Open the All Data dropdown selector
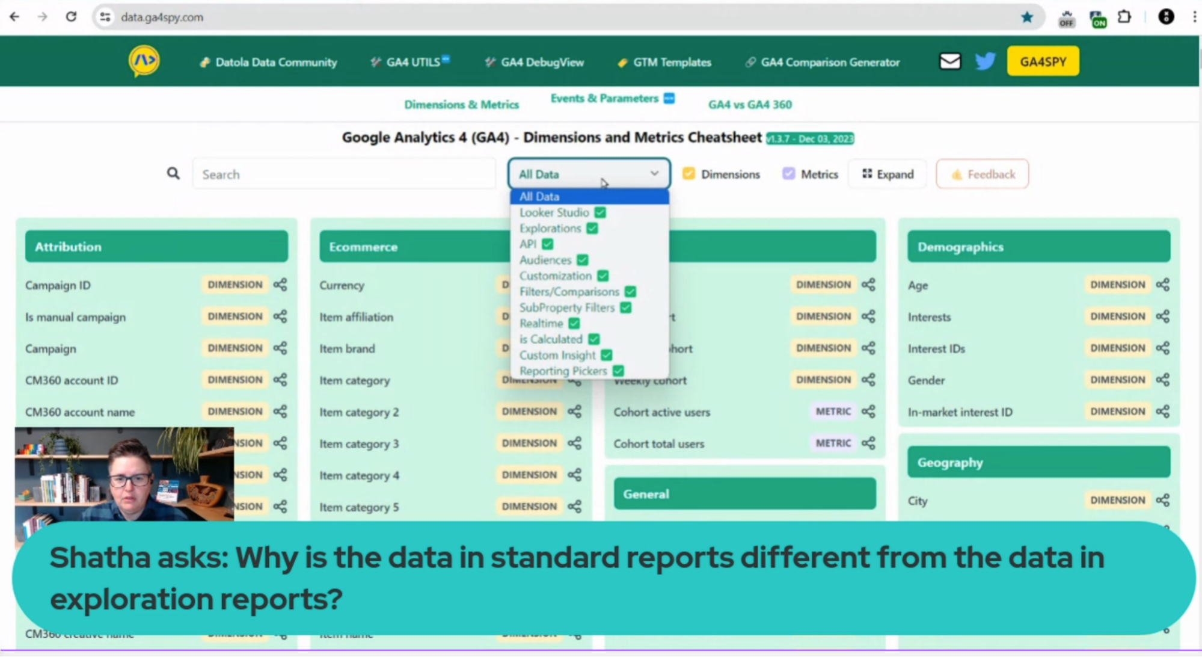Viewport: 1202px width, 657px height. coord(589,174)
